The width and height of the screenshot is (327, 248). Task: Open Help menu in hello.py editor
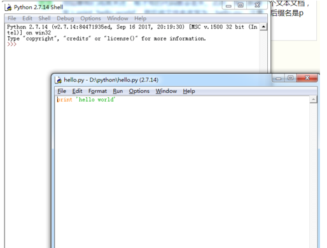pyautogui.click(x=189, y=91)
